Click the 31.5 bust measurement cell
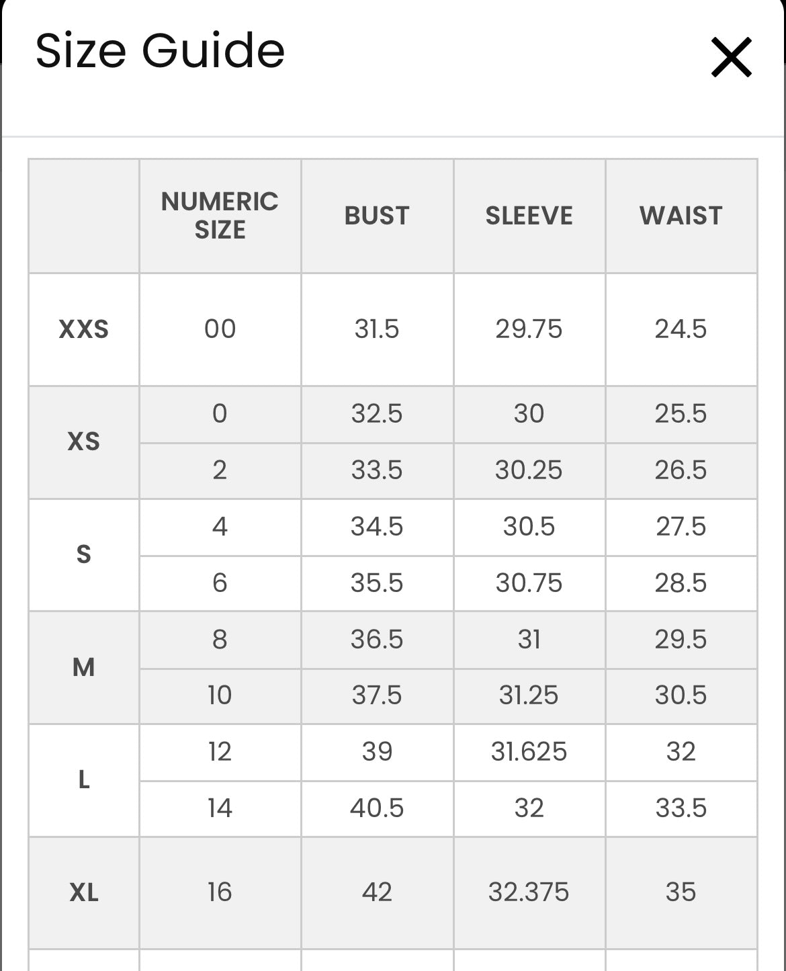 pyautogui.click(x=377, y=329)
